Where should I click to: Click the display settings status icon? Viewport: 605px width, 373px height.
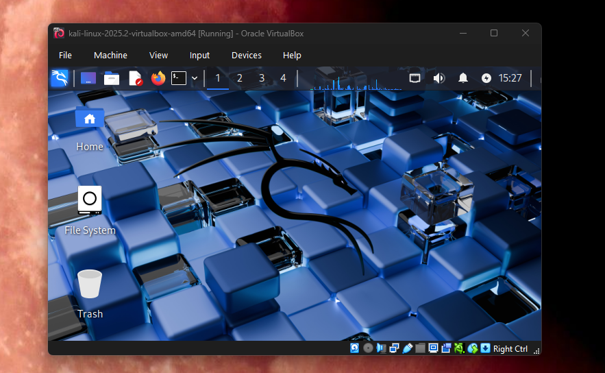tap(433, 348)
